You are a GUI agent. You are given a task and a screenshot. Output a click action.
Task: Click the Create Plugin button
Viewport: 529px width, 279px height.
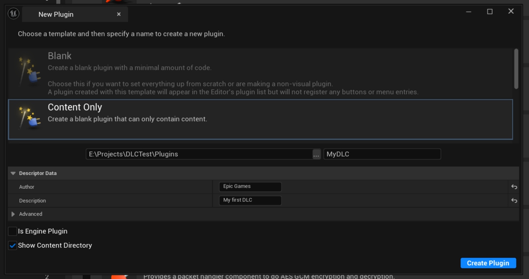tap(488, 263)
